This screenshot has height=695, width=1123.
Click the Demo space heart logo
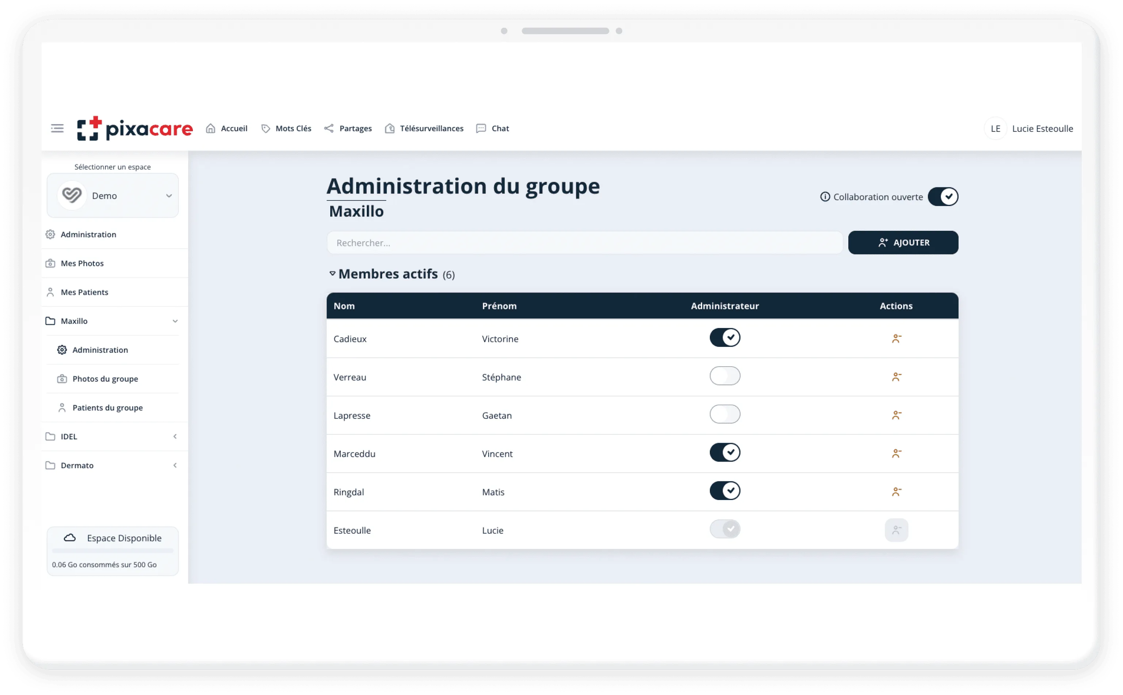[72, 195]
